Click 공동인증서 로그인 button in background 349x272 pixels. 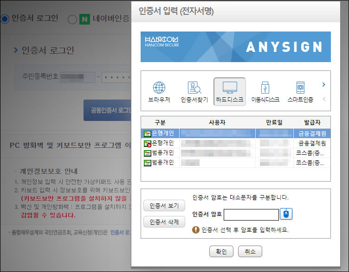click(x=108, y=110)
